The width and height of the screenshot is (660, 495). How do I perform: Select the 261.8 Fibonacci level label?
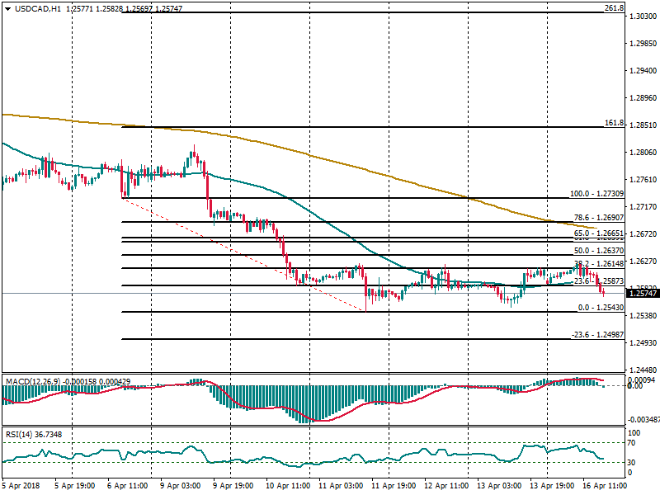(613, 7)
